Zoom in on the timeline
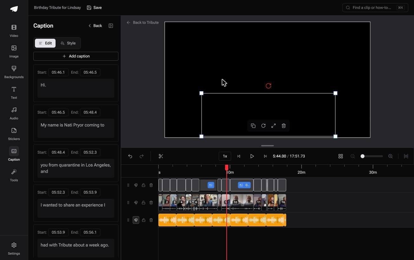This screenshot has height=260, width=414. [x=391, y=156]
